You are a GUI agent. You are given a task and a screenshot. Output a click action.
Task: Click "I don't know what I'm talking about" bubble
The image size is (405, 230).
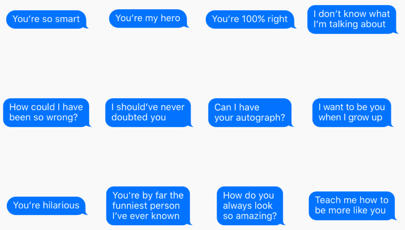352,19
